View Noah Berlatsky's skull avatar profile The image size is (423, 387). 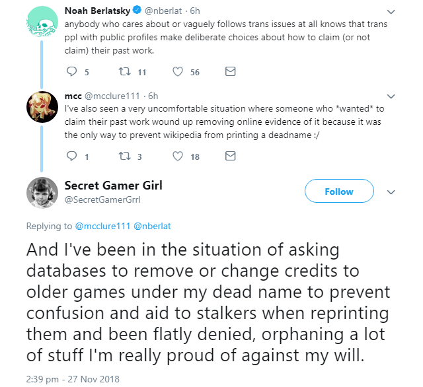point(42,21)
